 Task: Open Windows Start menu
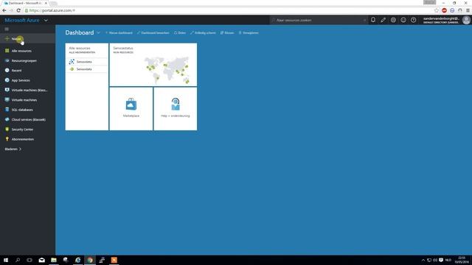[6, 260]
